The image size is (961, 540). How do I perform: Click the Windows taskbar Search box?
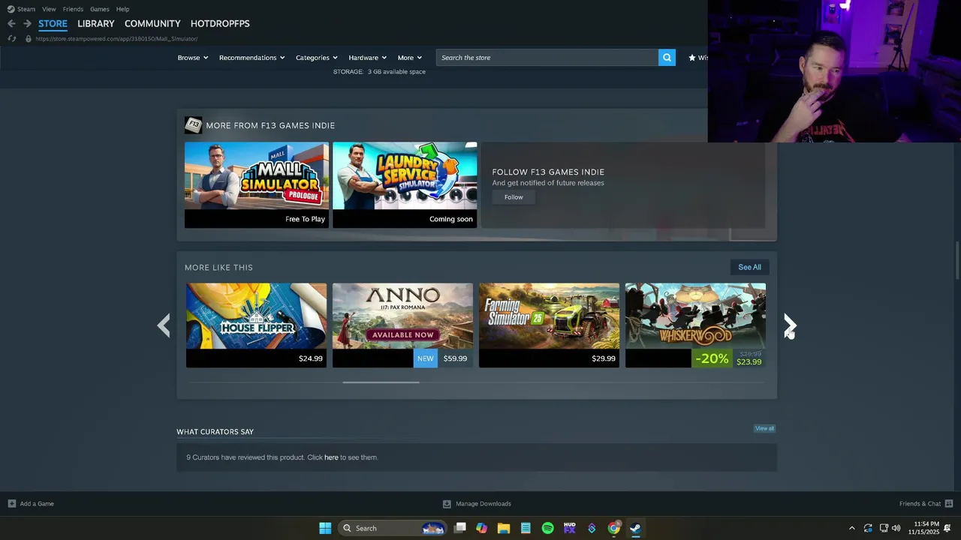(390, 528)
